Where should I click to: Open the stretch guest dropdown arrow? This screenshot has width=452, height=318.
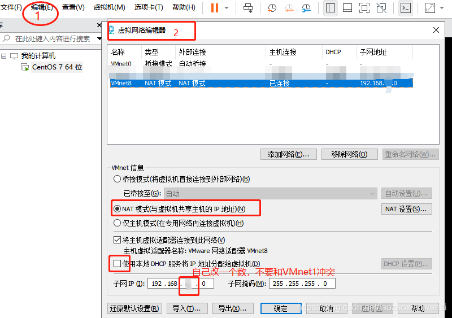point(442,8)
